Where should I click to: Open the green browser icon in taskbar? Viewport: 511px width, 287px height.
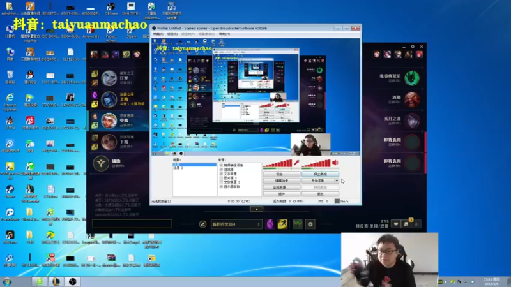coord(40,281)
